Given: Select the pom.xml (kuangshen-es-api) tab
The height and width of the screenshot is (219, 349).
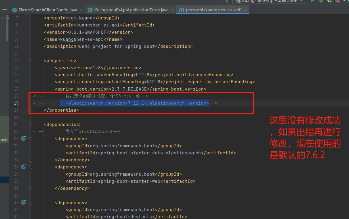Looking at the screenshot, I should pos(213,10).
